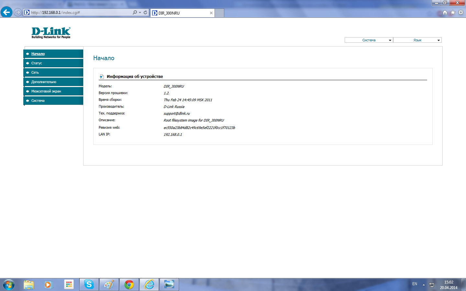
Task: Open address bar autocomplete dropdown arrow
Action: [x=140, y=13]
